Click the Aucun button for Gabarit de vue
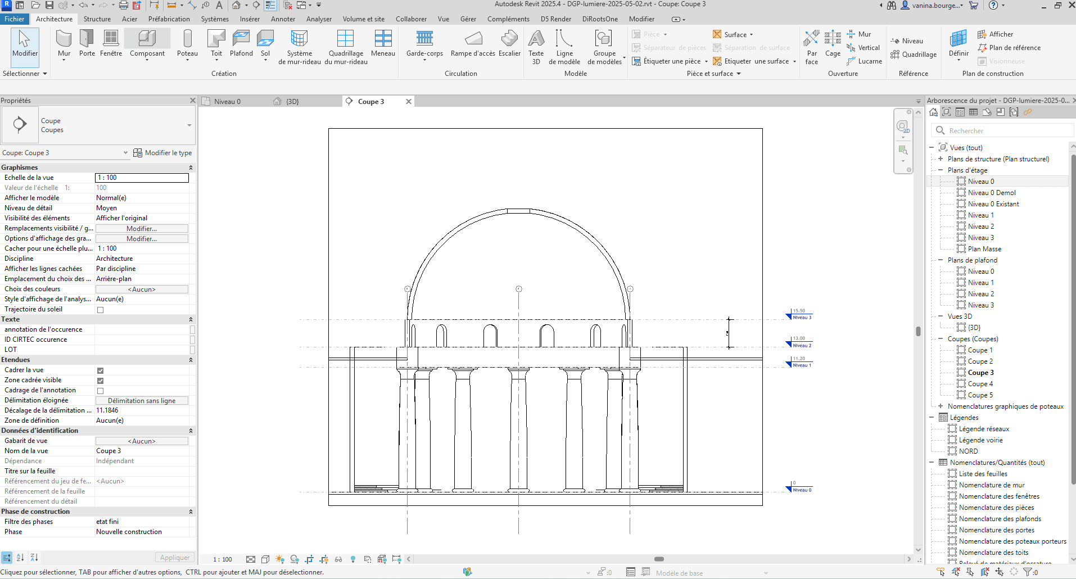Image resolution: width=1076 pixels, height=579 pixels. [142, 441]
